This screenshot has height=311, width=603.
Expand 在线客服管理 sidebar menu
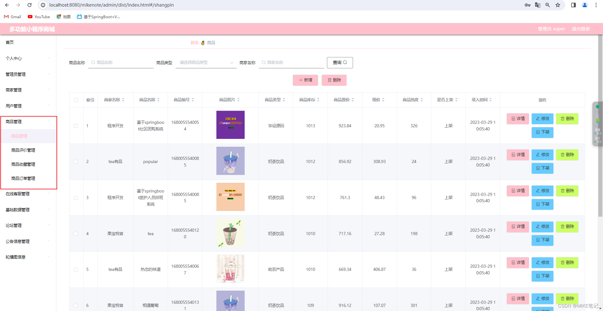point(28,194)
